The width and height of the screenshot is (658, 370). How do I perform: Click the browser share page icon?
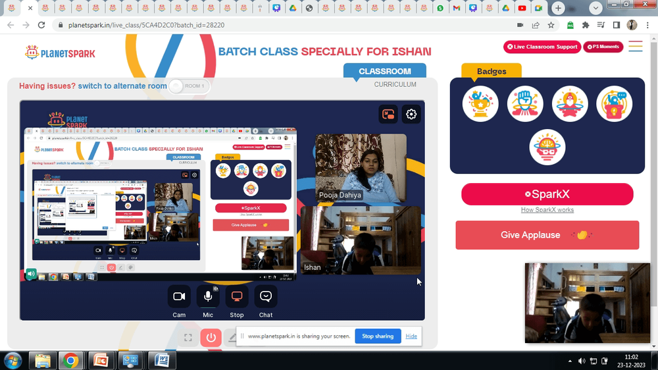536,25
